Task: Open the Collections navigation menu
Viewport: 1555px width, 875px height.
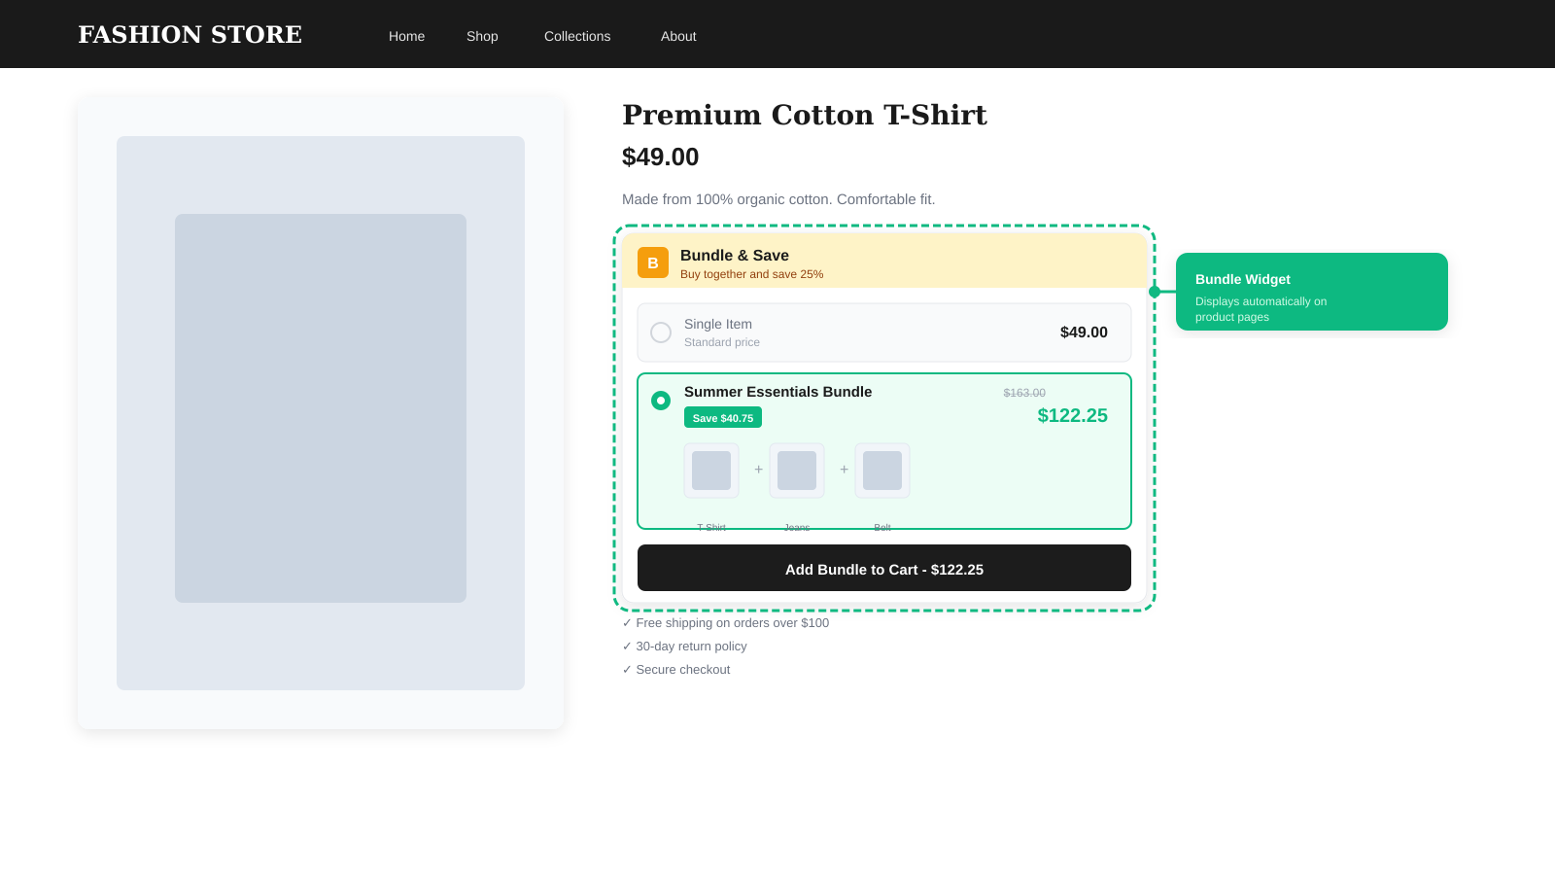Action: tap(577, 36)
